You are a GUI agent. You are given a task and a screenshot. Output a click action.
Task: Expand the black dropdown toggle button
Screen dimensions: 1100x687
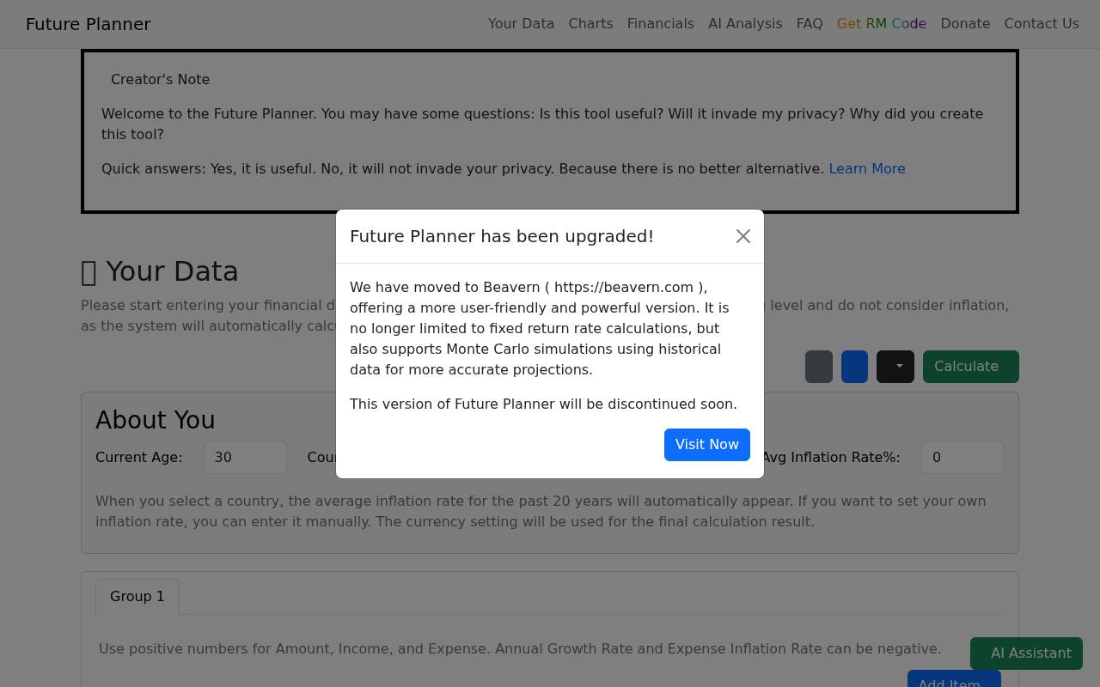coord(895,367)
